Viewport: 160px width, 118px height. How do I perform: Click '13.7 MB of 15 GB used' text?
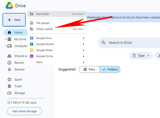[22, 103]
